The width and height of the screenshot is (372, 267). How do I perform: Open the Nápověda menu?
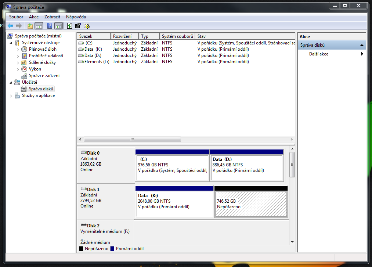[76, 17]
